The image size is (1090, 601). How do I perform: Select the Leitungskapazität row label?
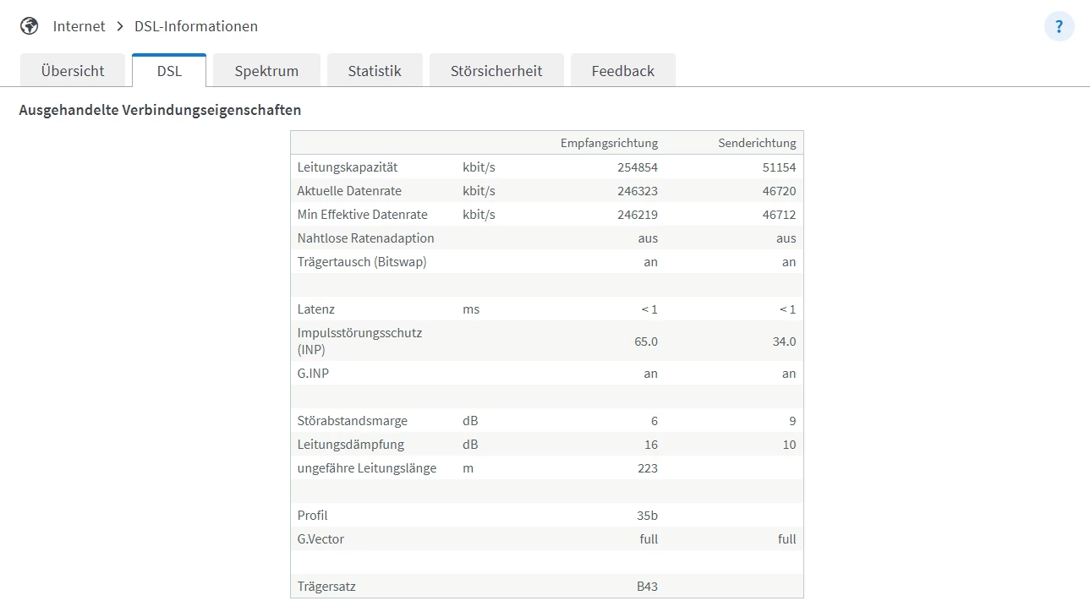348,167
